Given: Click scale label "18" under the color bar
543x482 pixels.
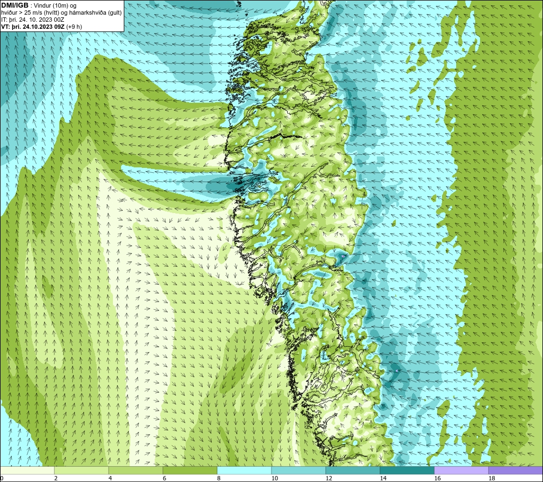Looking at the screenshot, I should tap(491, 479).
